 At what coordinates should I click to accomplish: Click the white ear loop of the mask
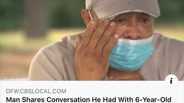(x=90, y=15)
